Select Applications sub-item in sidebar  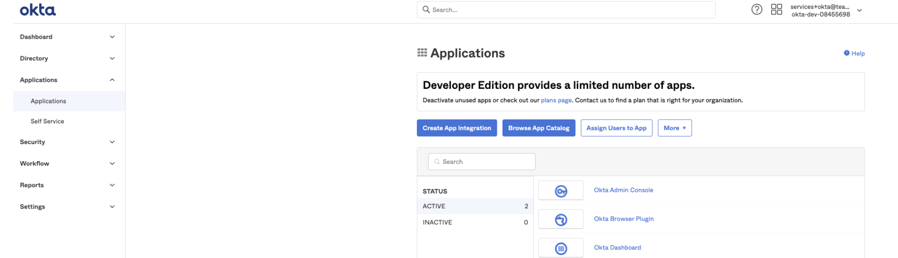tap(69, 101)
